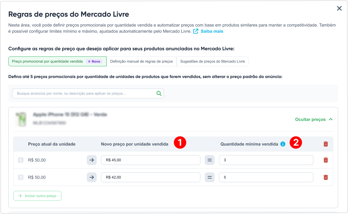Edit the new price field R$ 45,00
The height and width of the screenshot is (214, 348).
[150, 160]
